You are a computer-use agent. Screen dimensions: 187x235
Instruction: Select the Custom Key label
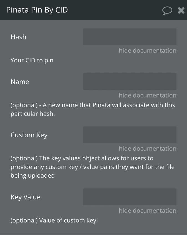coord(29,135)
